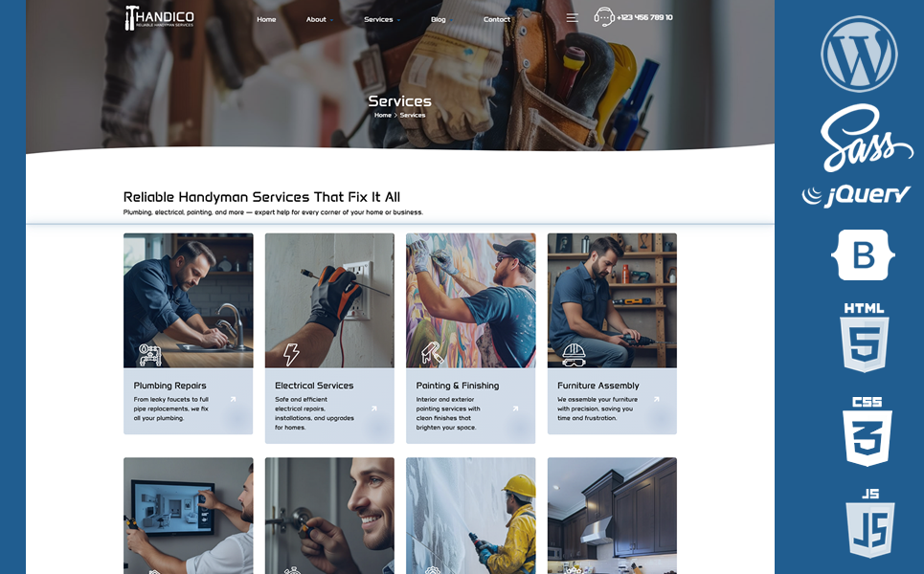This screenshot has height=574, width=924.
Task: Click the Handico logo
Action: (159, 18)
